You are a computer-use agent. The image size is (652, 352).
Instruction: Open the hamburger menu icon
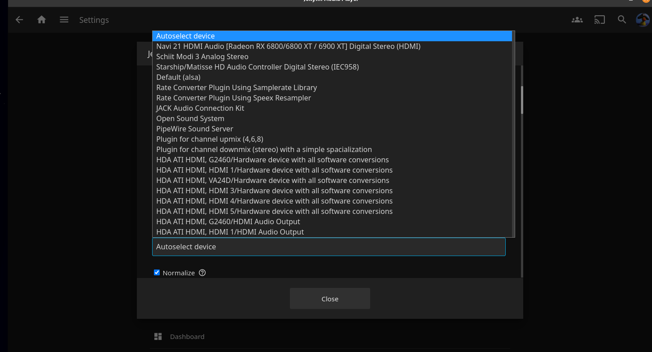click(64, 20)
